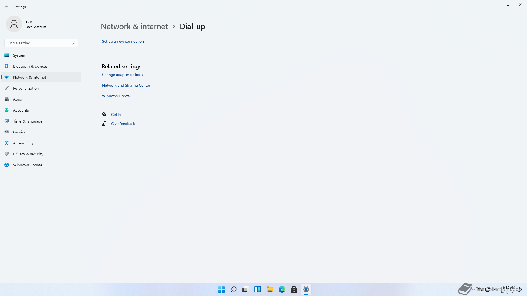Open the Windows Start button
Screen dimensions: 527x296
click(221, 289)
